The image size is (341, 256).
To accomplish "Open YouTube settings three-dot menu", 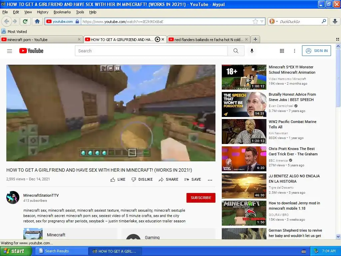I will click(x=294, y=51).
